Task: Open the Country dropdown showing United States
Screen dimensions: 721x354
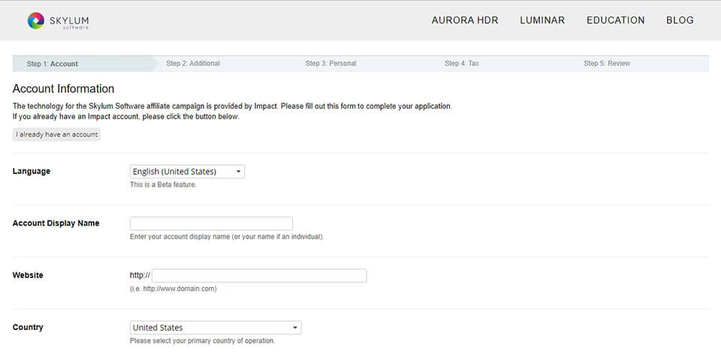Action: click(215, 328)
